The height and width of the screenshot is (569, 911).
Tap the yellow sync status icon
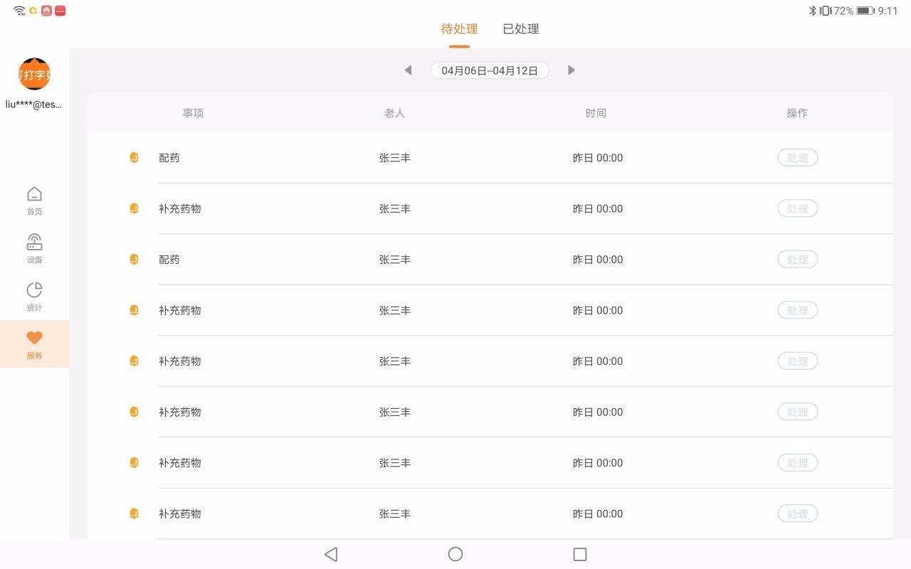(33, 11)
